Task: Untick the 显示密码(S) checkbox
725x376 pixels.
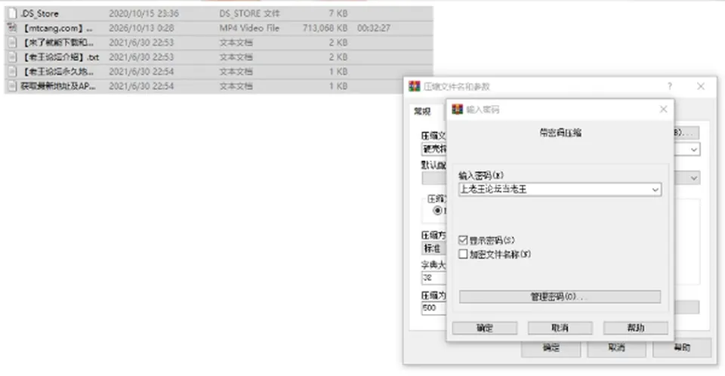Action: 463,240
